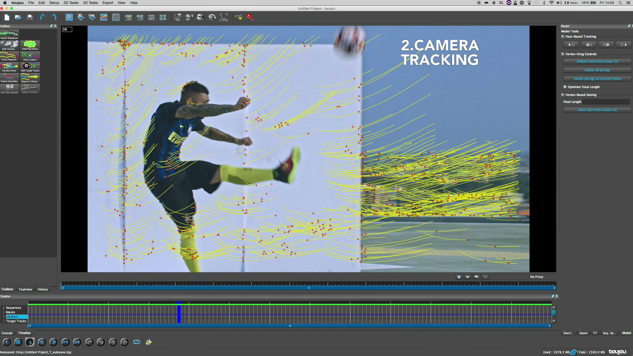Select four-pane layout icon
Image resolution: width=633 pixels, height=356 pixels.
click(x=163, y=17)
